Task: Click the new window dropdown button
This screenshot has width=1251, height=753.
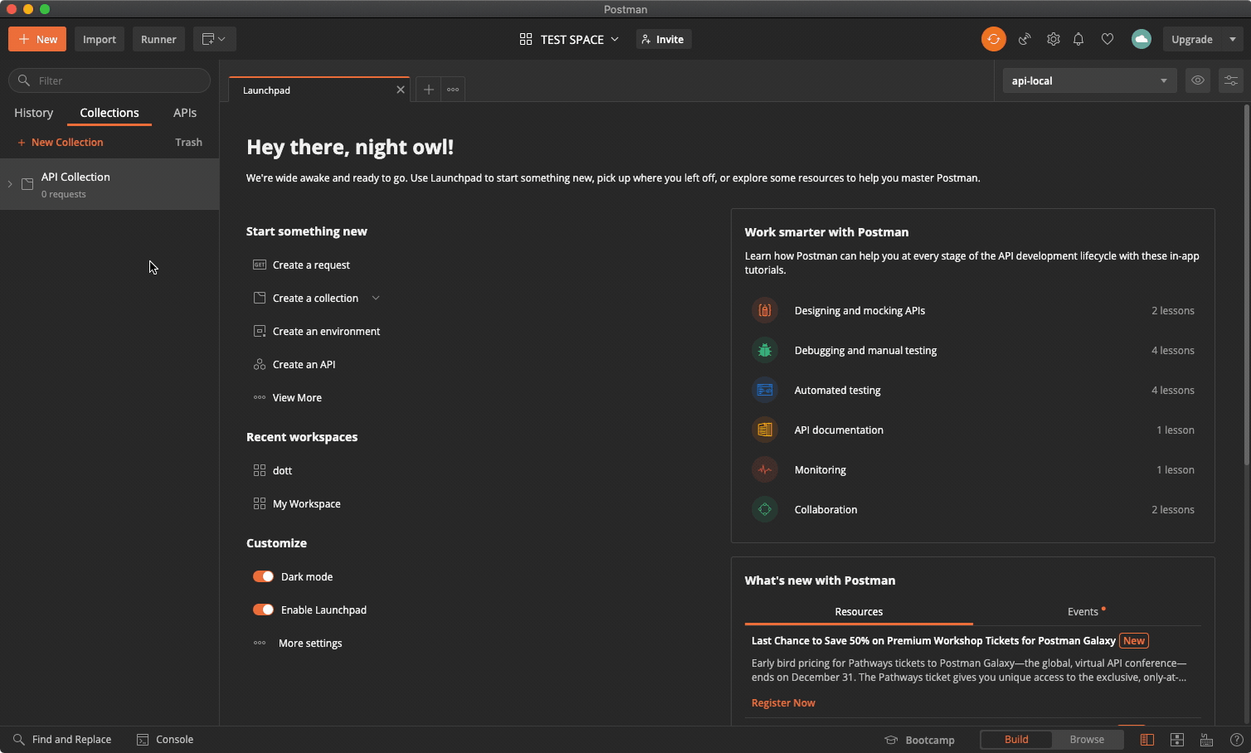Action: [x=215, y=39]
